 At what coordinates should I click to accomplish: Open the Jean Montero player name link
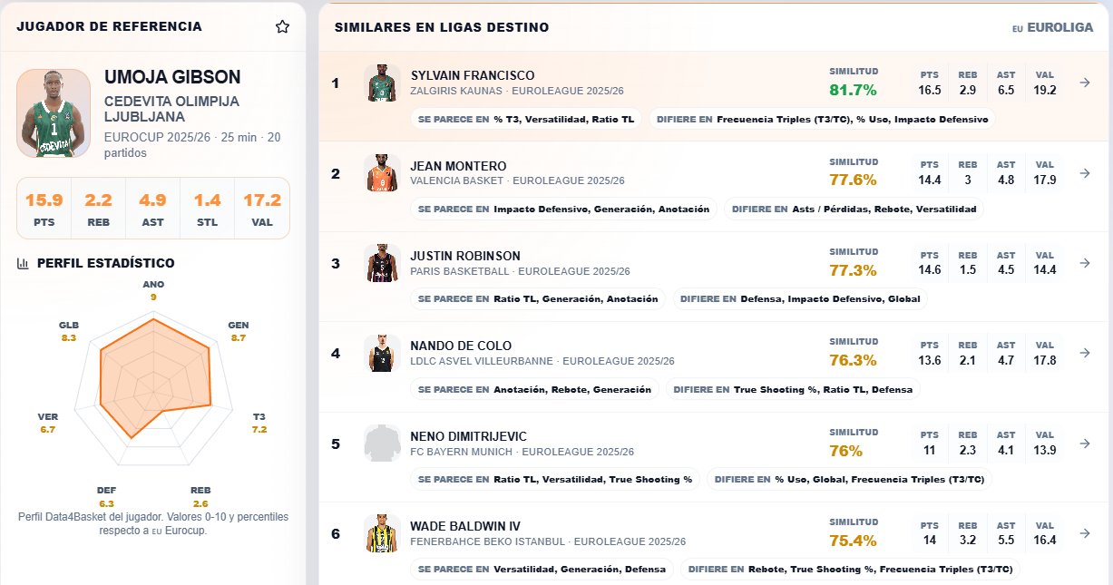coord(458,166)
